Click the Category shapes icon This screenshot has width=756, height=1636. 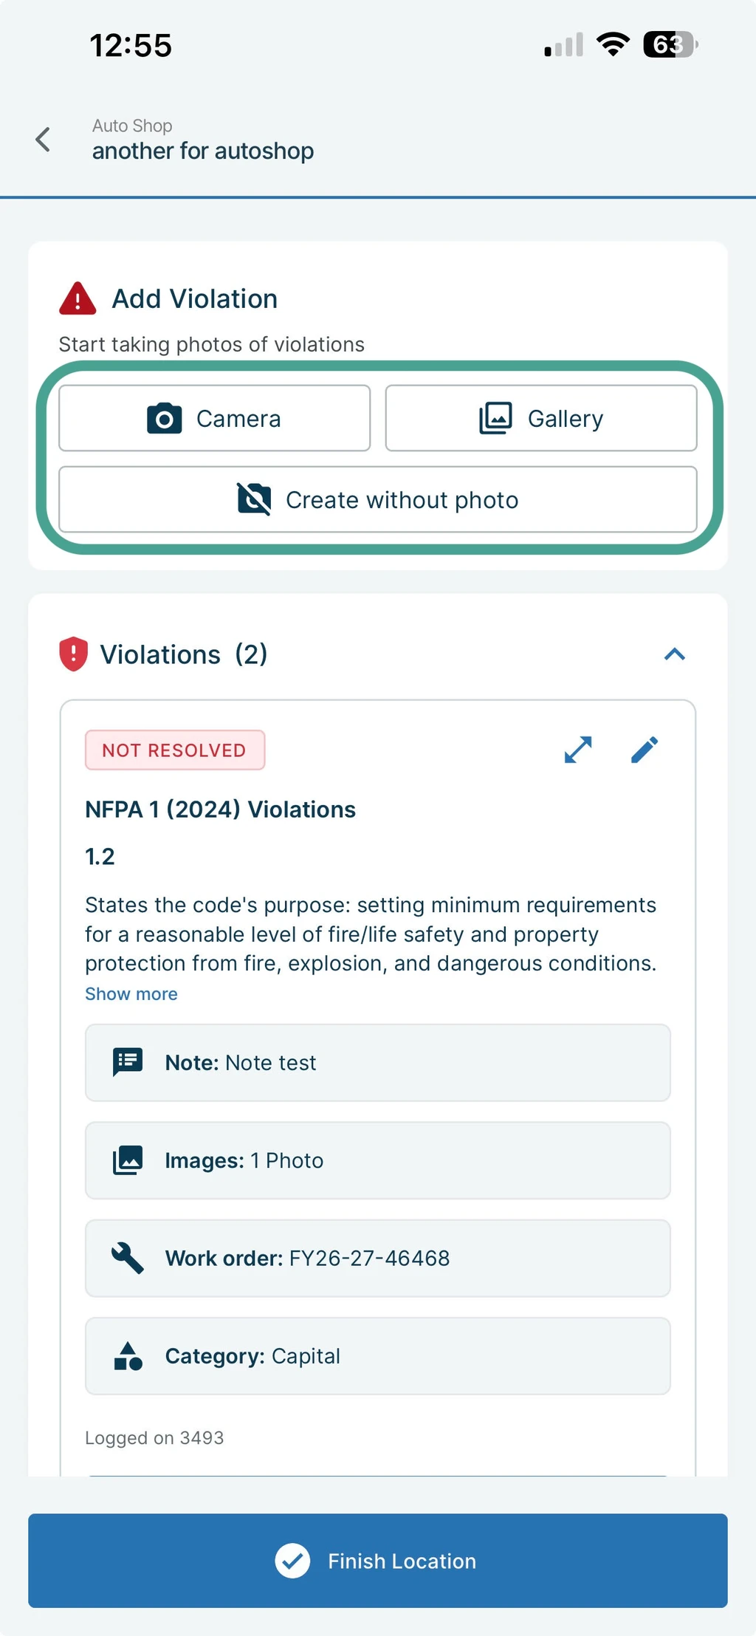click(128, 1355)
